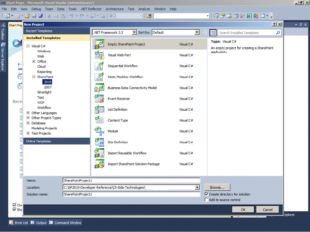The image size is (310, 232).
Task: Click the New Project toolbar icon
Action: pos(7,16)
